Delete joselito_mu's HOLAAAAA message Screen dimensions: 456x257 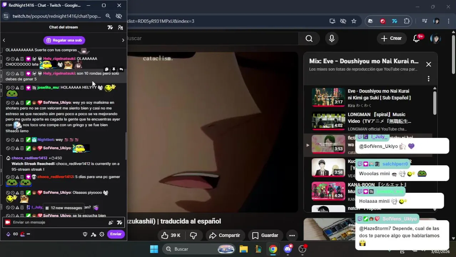22,88
